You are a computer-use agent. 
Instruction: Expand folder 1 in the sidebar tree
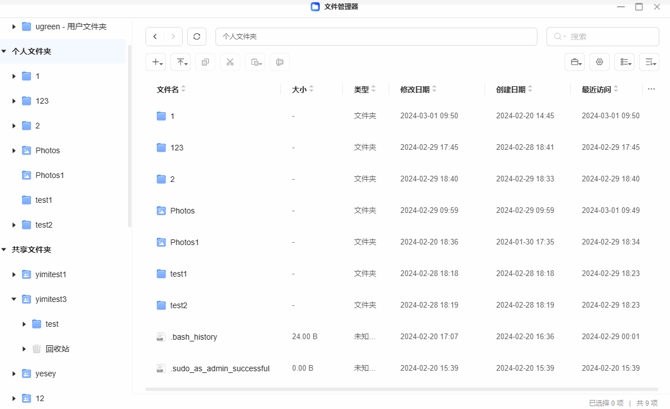click(14, 77)
